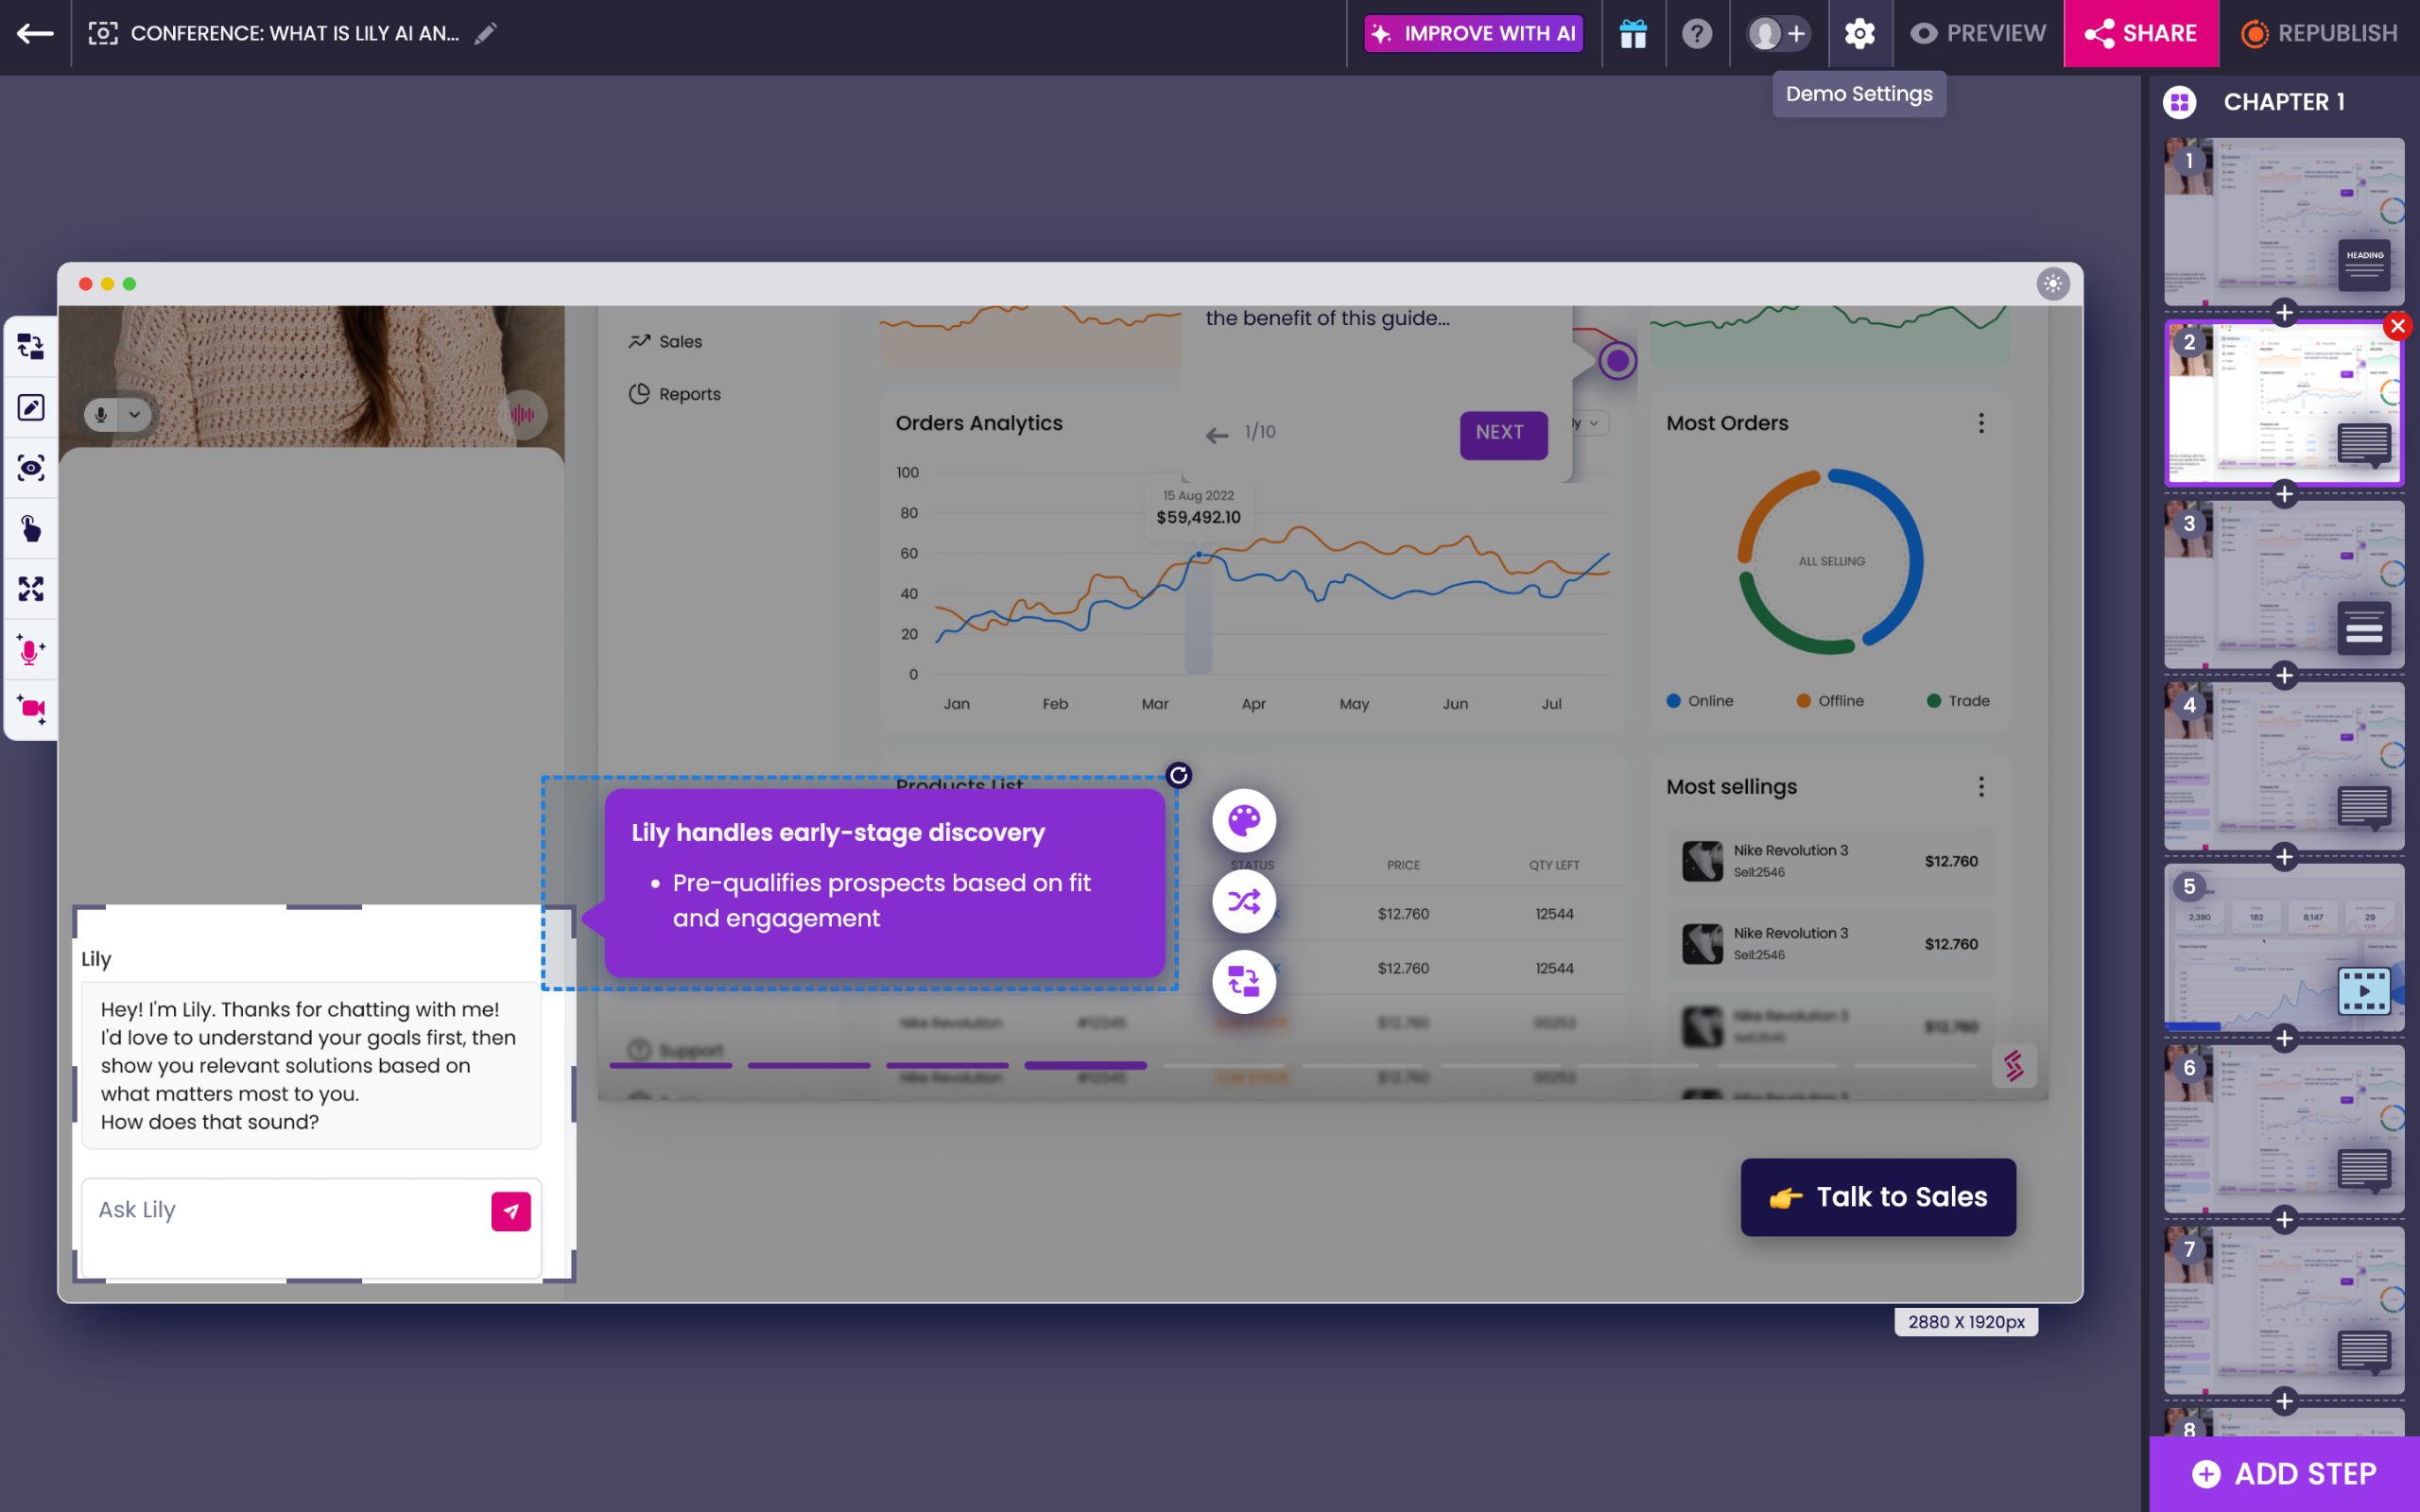Toggle the eye focus tool in sidebar
2420x1512 pixels.
tap(30, 468)
